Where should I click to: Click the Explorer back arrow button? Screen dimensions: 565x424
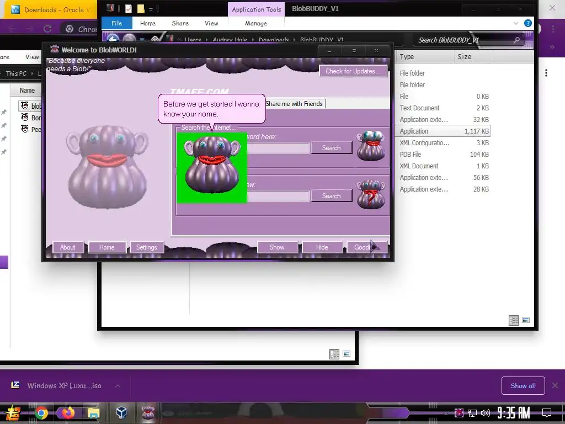tap(113, 39)
